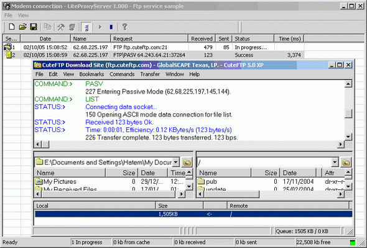Click the server options icon beside the tools icon
The image size is (367, 248).
pos(72,27)
